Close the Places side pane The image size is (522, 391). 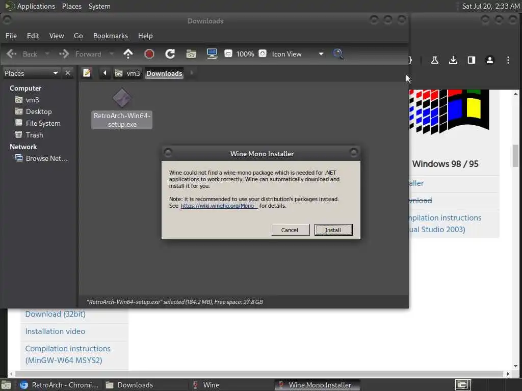click(68, 73)
